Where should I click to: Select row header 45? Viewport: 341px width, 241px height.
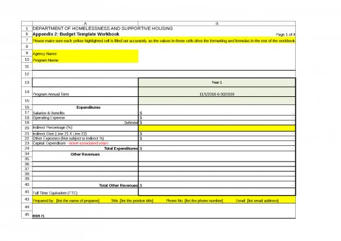click(27, 214)
